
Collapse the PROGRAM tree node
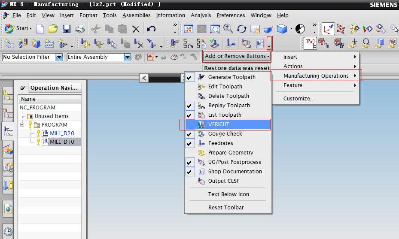[22, 124]
